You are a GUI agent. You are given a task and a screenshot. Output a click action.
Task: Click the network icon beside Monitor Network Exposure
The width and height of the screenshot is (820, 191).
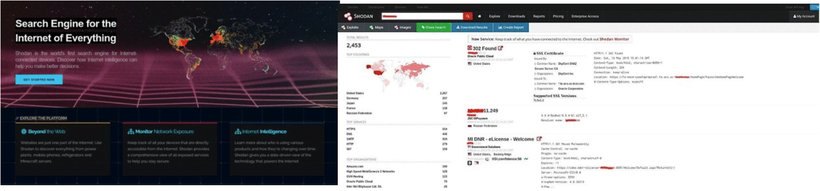131,131
